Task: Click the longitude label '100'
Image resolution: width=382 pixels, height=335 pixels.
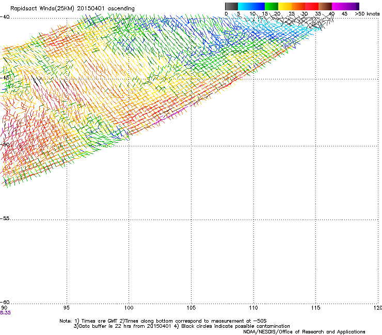Action: pos(129,308)
